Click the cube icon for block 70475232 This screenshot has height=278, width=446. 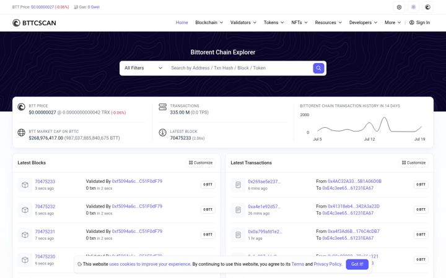pyautogui.click(x=25, y=210)
